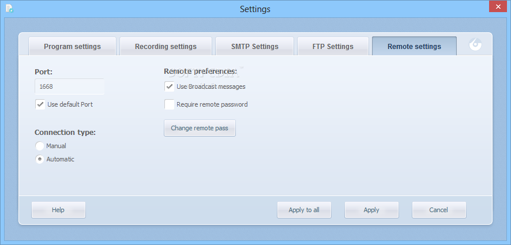Go to SMTP Settings tab
Screen dimensions: 511x245
point(255,46)
